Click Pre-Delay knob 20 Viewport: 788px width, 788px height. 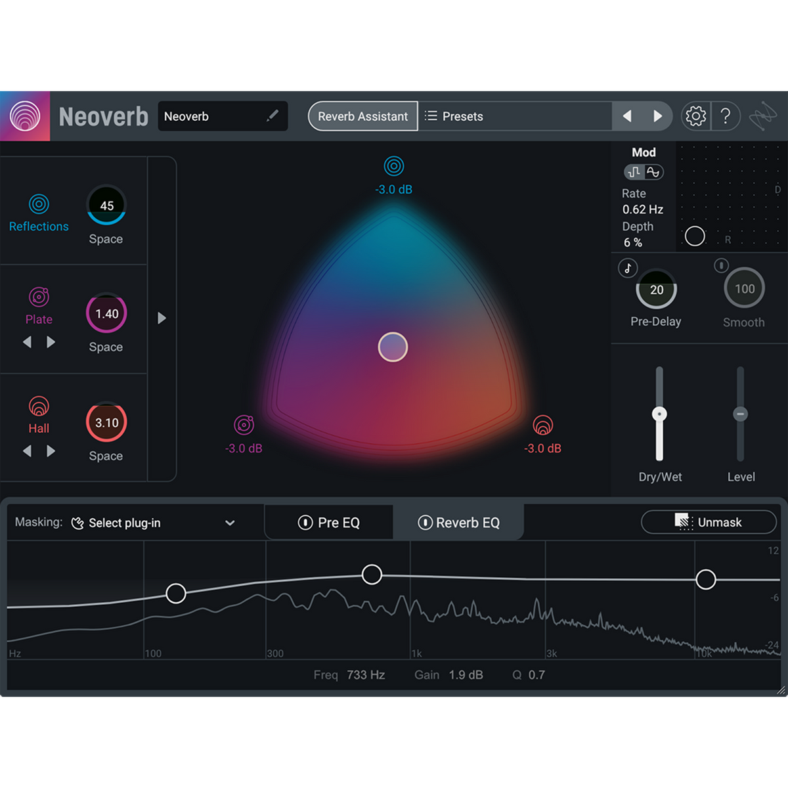[x=656, y=289]
